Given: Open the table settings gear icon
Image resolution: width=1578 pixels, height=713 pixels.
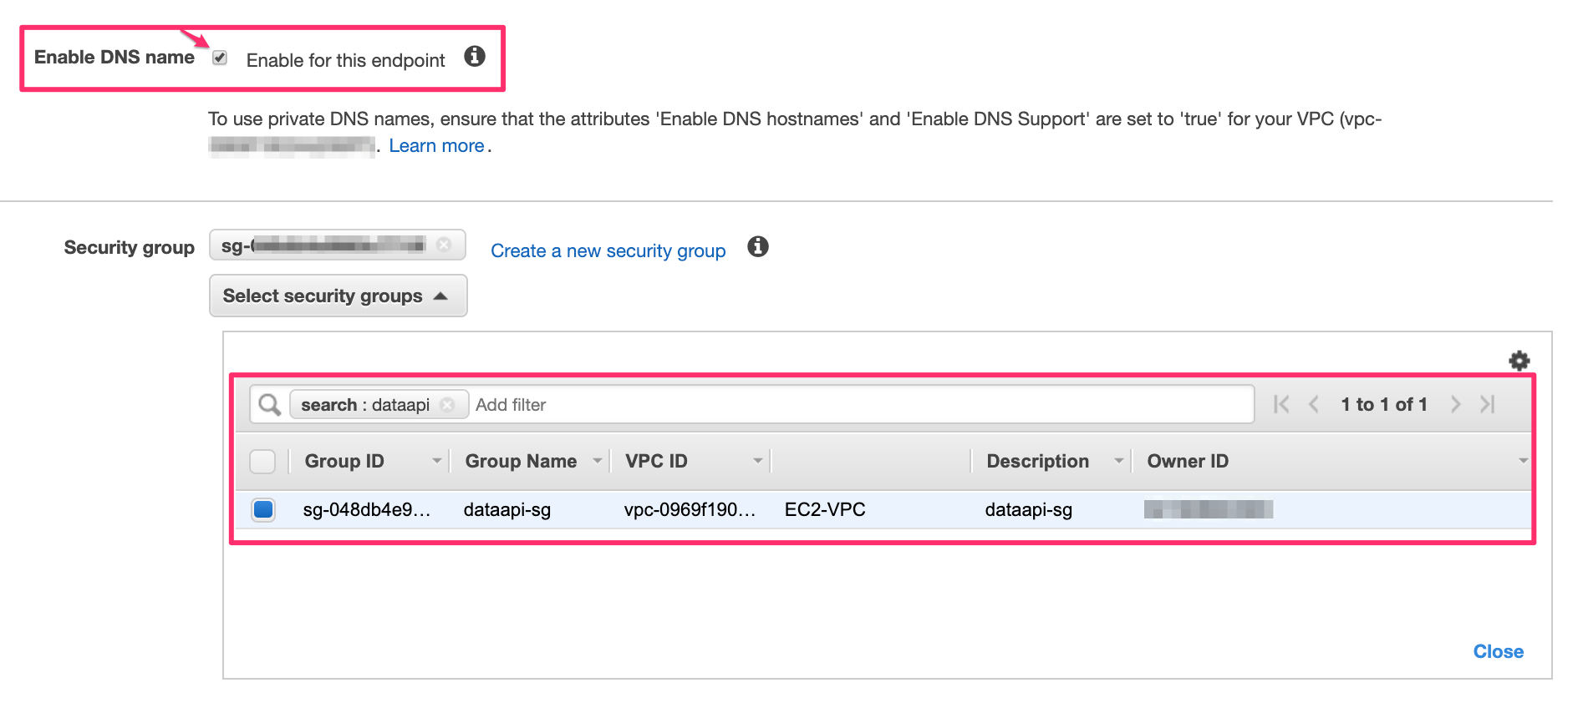Looking at the screenshot, I should [1519, 360].
